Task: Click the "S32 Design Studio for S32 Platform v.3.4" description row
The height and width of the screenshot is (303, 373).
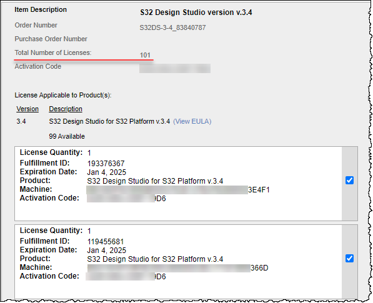Action: pyautogui.click(x=109, y=122)
